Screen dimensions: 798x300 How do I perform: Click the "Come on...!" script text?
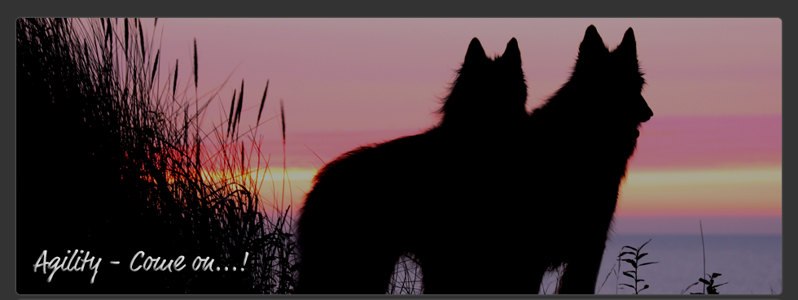click(189, 262)
